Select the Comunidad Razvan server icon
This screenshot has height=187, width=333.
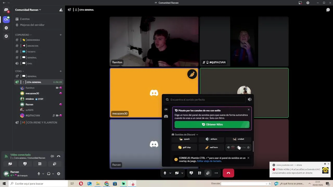pos(6,19)
